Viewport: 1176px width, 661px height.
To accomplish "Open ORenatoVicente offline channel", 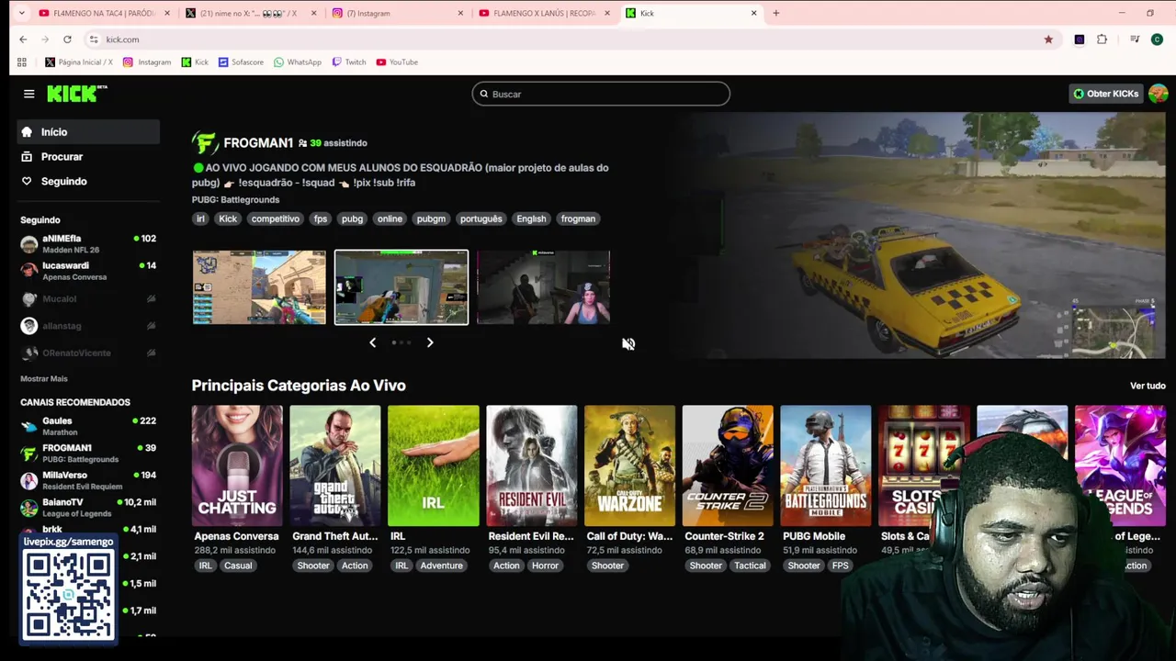I will (x=88, y=353).
